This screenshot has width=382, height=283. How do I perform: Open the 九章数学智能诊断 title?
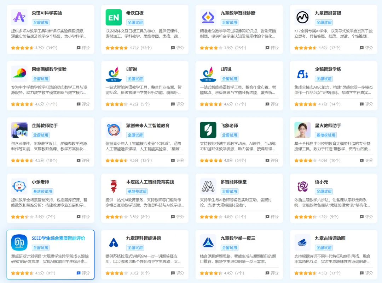[238, 13]
